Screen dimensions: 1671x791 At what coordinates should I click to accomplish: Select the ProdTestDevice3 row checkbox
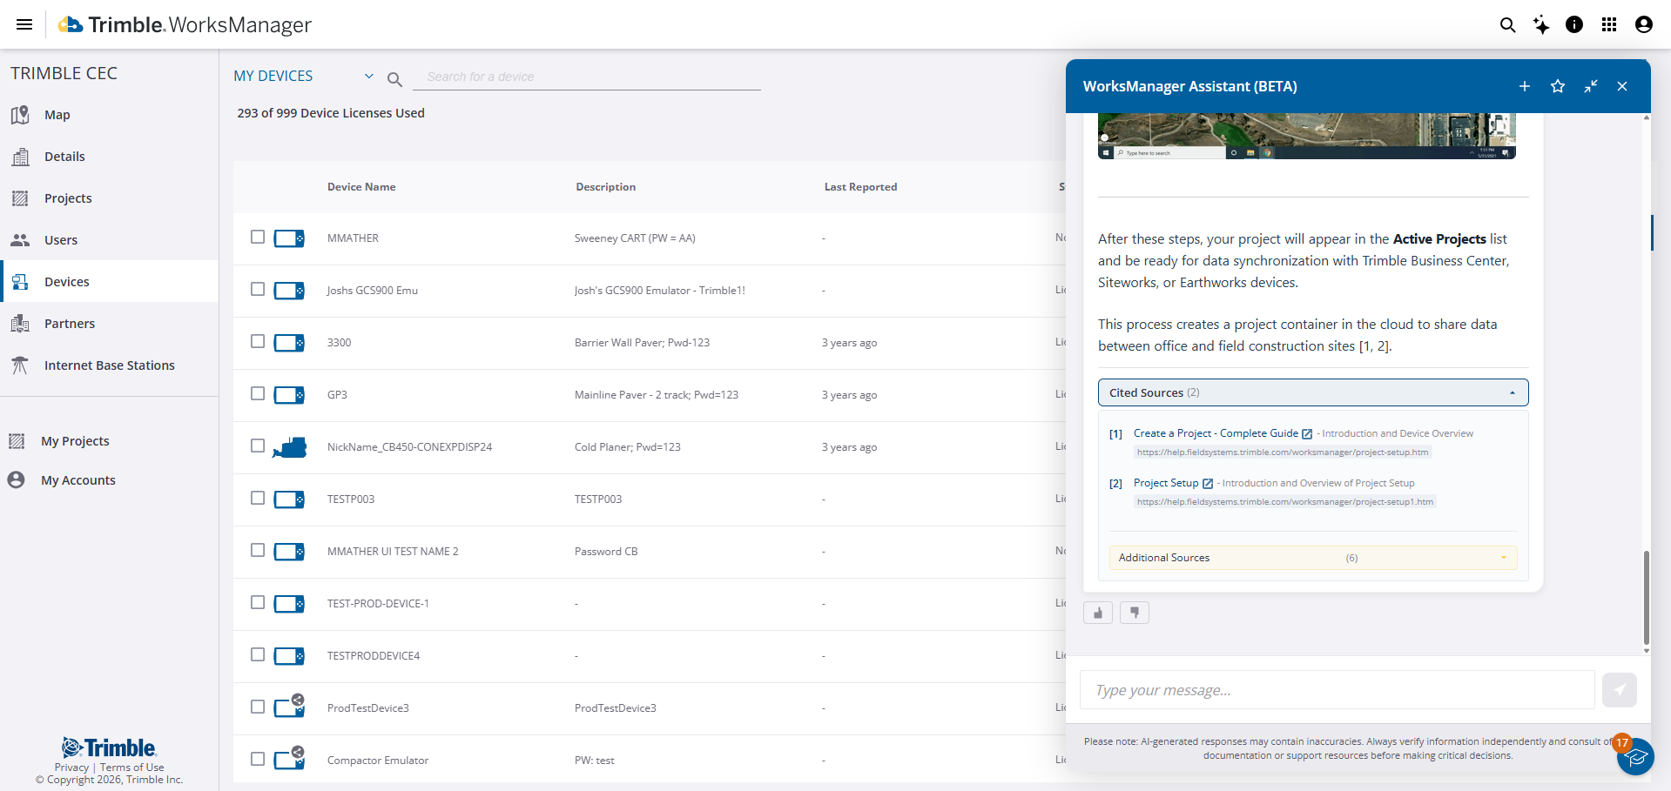pos(258,707)
